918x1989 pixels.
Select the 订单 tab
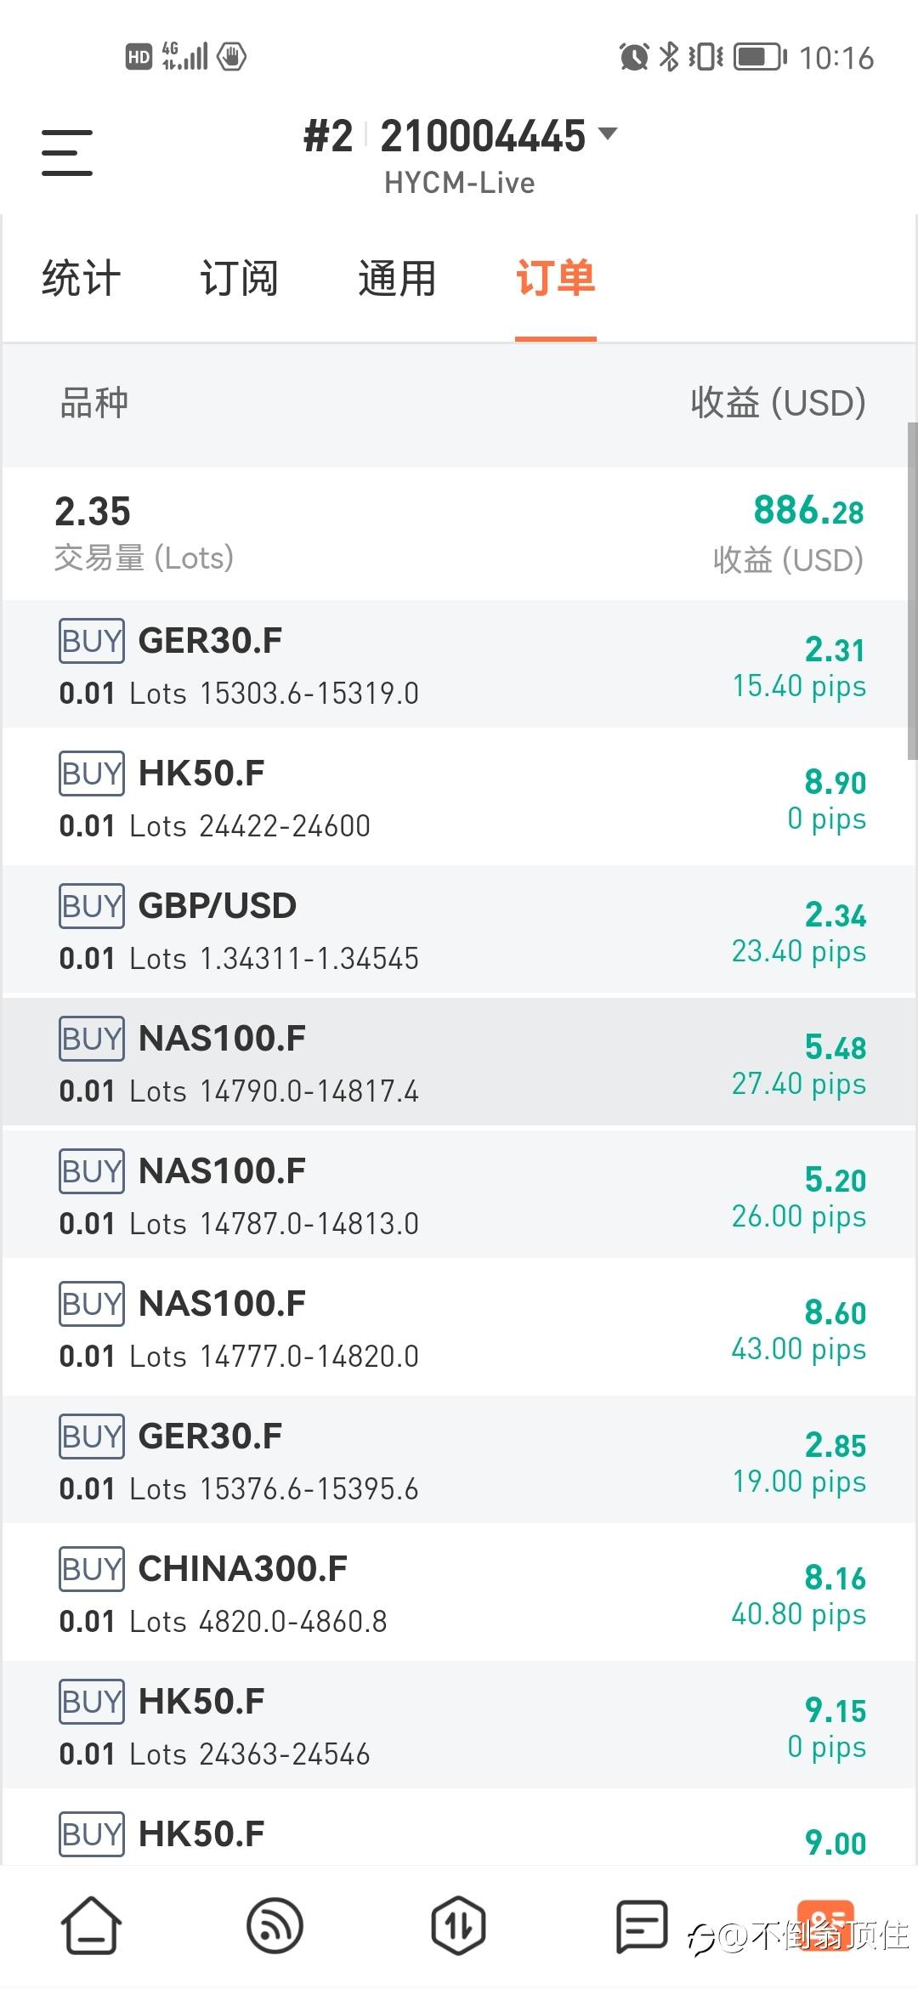[555, 279]
